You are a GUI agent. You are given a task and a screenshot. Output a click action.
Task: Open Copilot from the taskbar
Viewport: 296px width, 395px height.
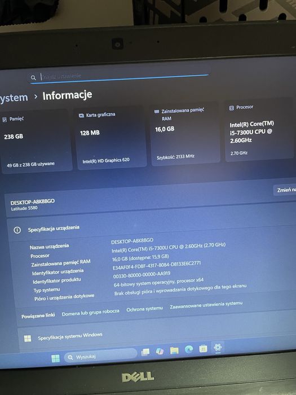160,351
